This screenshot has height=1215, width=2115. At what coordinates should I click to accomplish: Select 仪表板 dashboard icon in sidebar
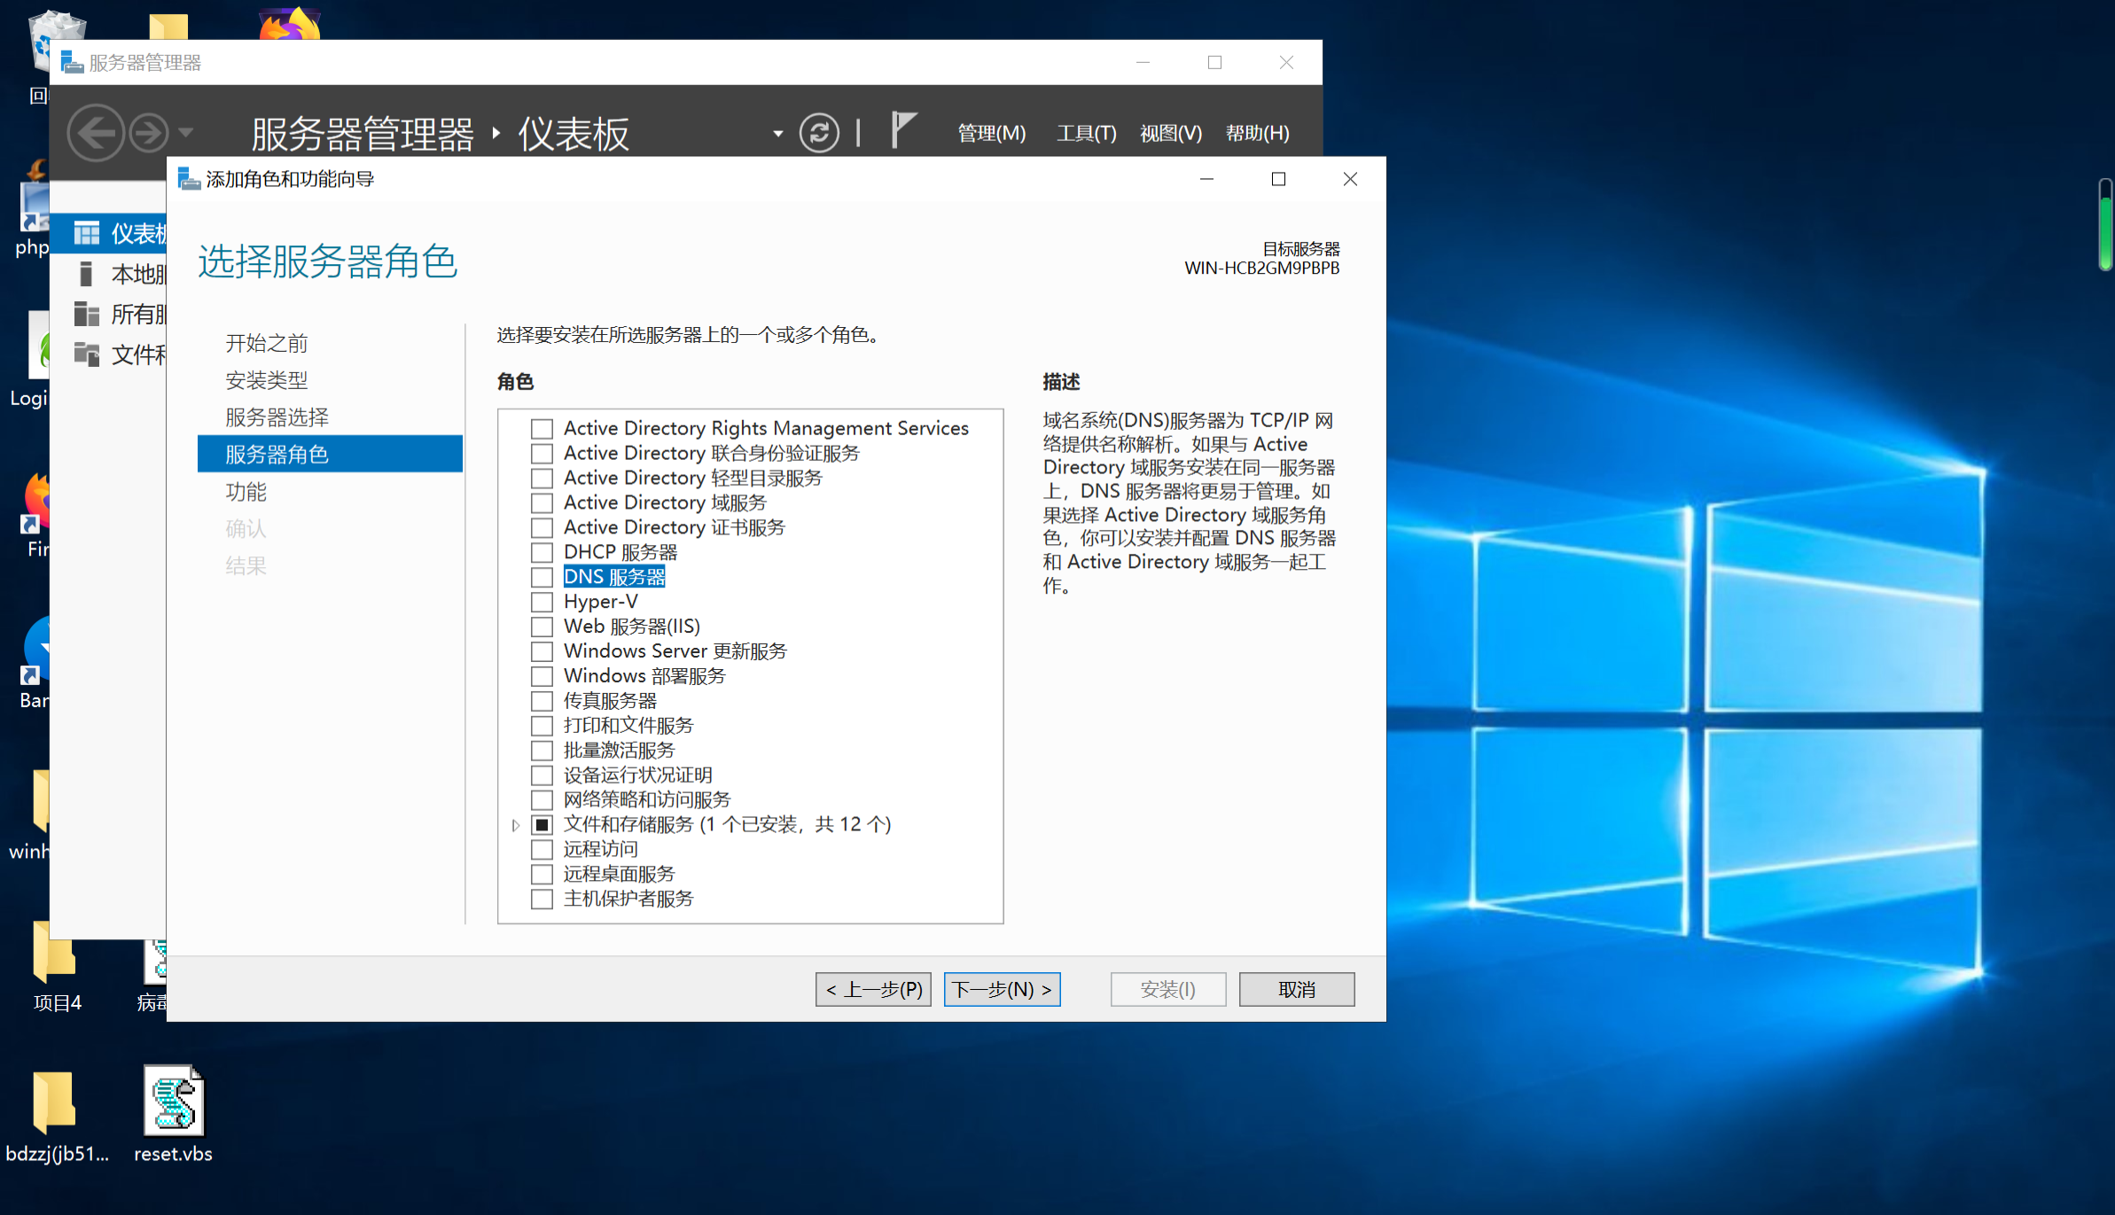pos(87,233)
